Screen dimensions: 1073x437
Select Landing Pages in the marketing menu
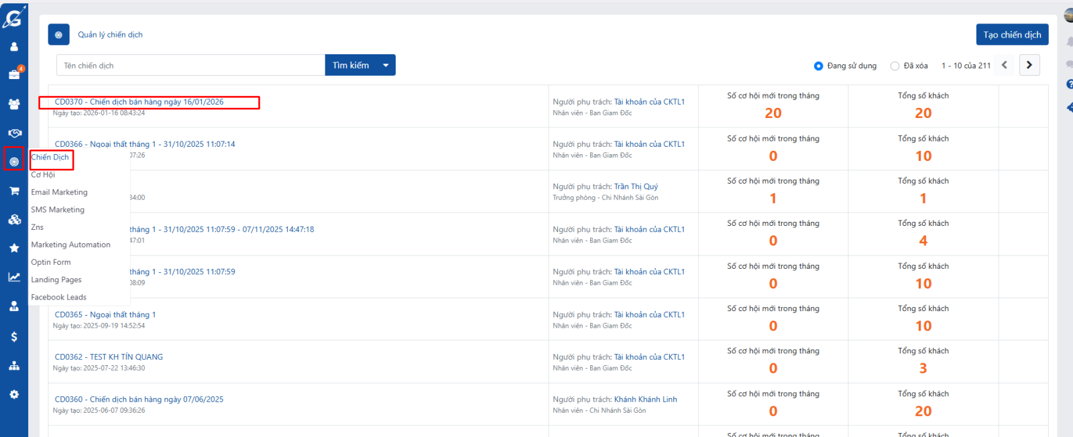click(x=56, y=279)
